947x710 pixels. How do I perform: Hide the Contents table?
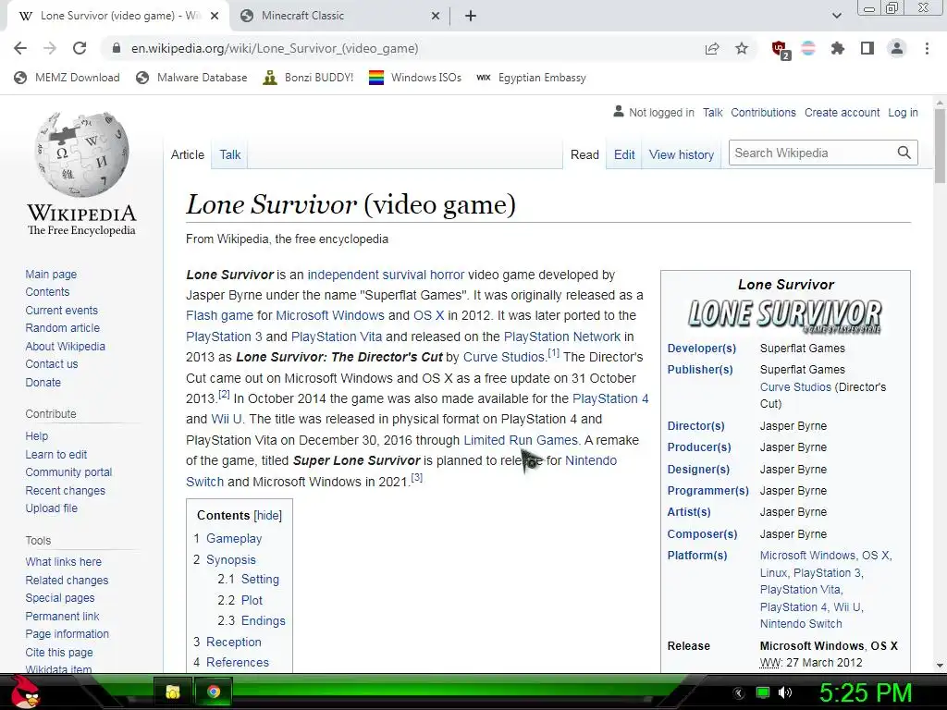(267, 516)
